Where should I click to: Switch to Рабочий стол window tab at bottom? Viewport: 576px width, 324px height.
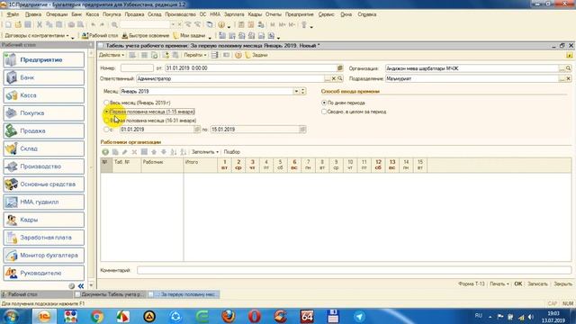tap(36, 294)
